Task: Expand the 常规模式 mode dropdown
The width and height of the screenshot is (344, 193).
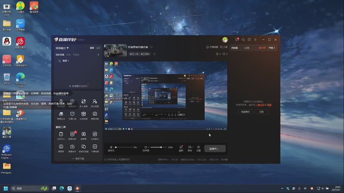Action: pos(62,48)
